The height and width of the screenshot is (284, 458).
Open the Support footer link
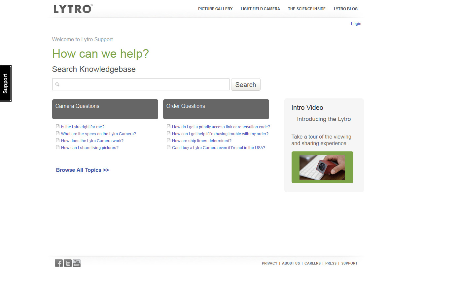tap(349, 263)
